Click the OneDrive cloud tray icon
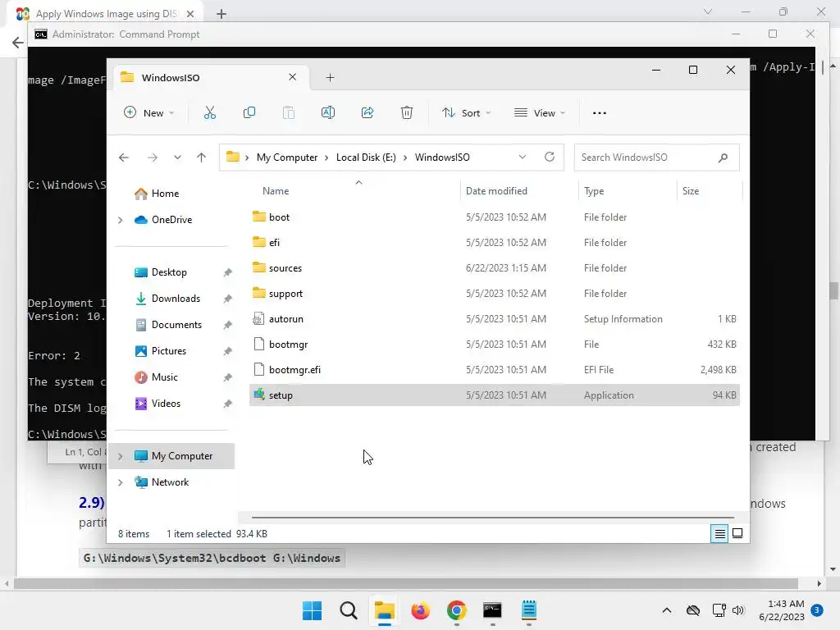Screen dimensions: 840x630 [x=693, y=610]
